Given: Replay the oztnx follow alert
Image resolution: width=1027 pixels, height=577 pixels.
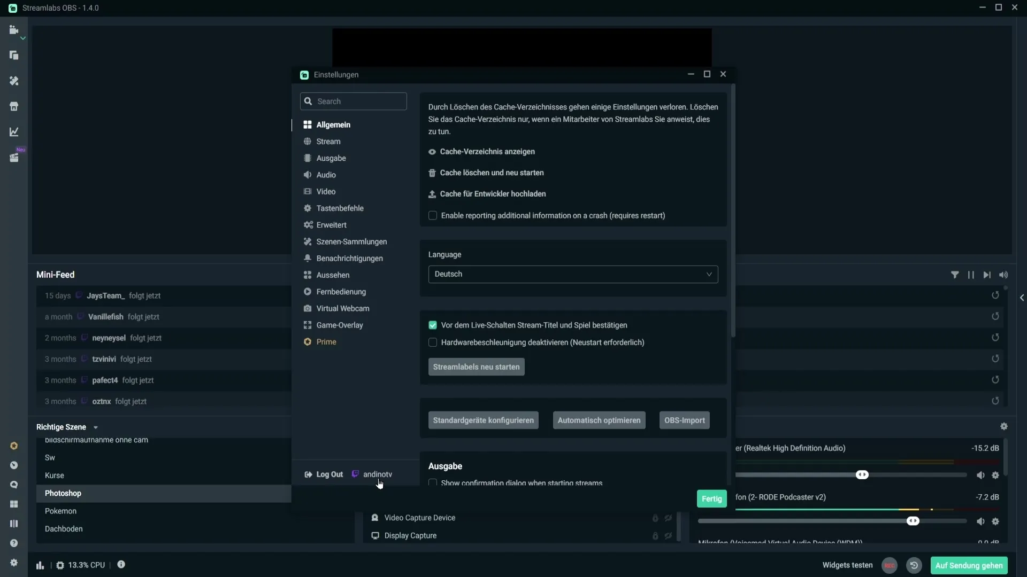Looking at the screenshot, I should click(995, 401).
